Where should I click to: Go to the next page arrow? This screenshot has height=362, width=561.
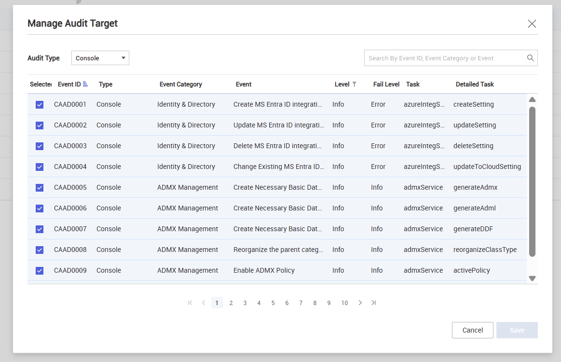[x=360, y=303]
